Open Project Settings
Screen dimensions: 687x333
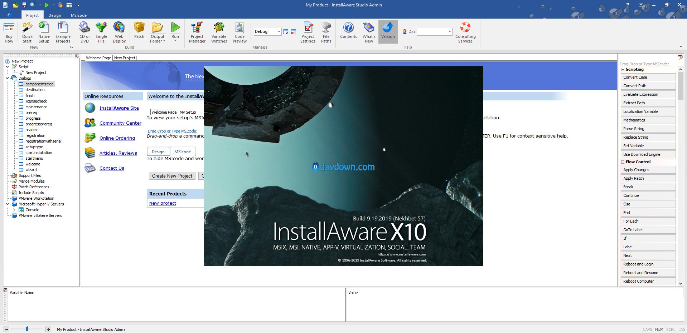point(308,32)
